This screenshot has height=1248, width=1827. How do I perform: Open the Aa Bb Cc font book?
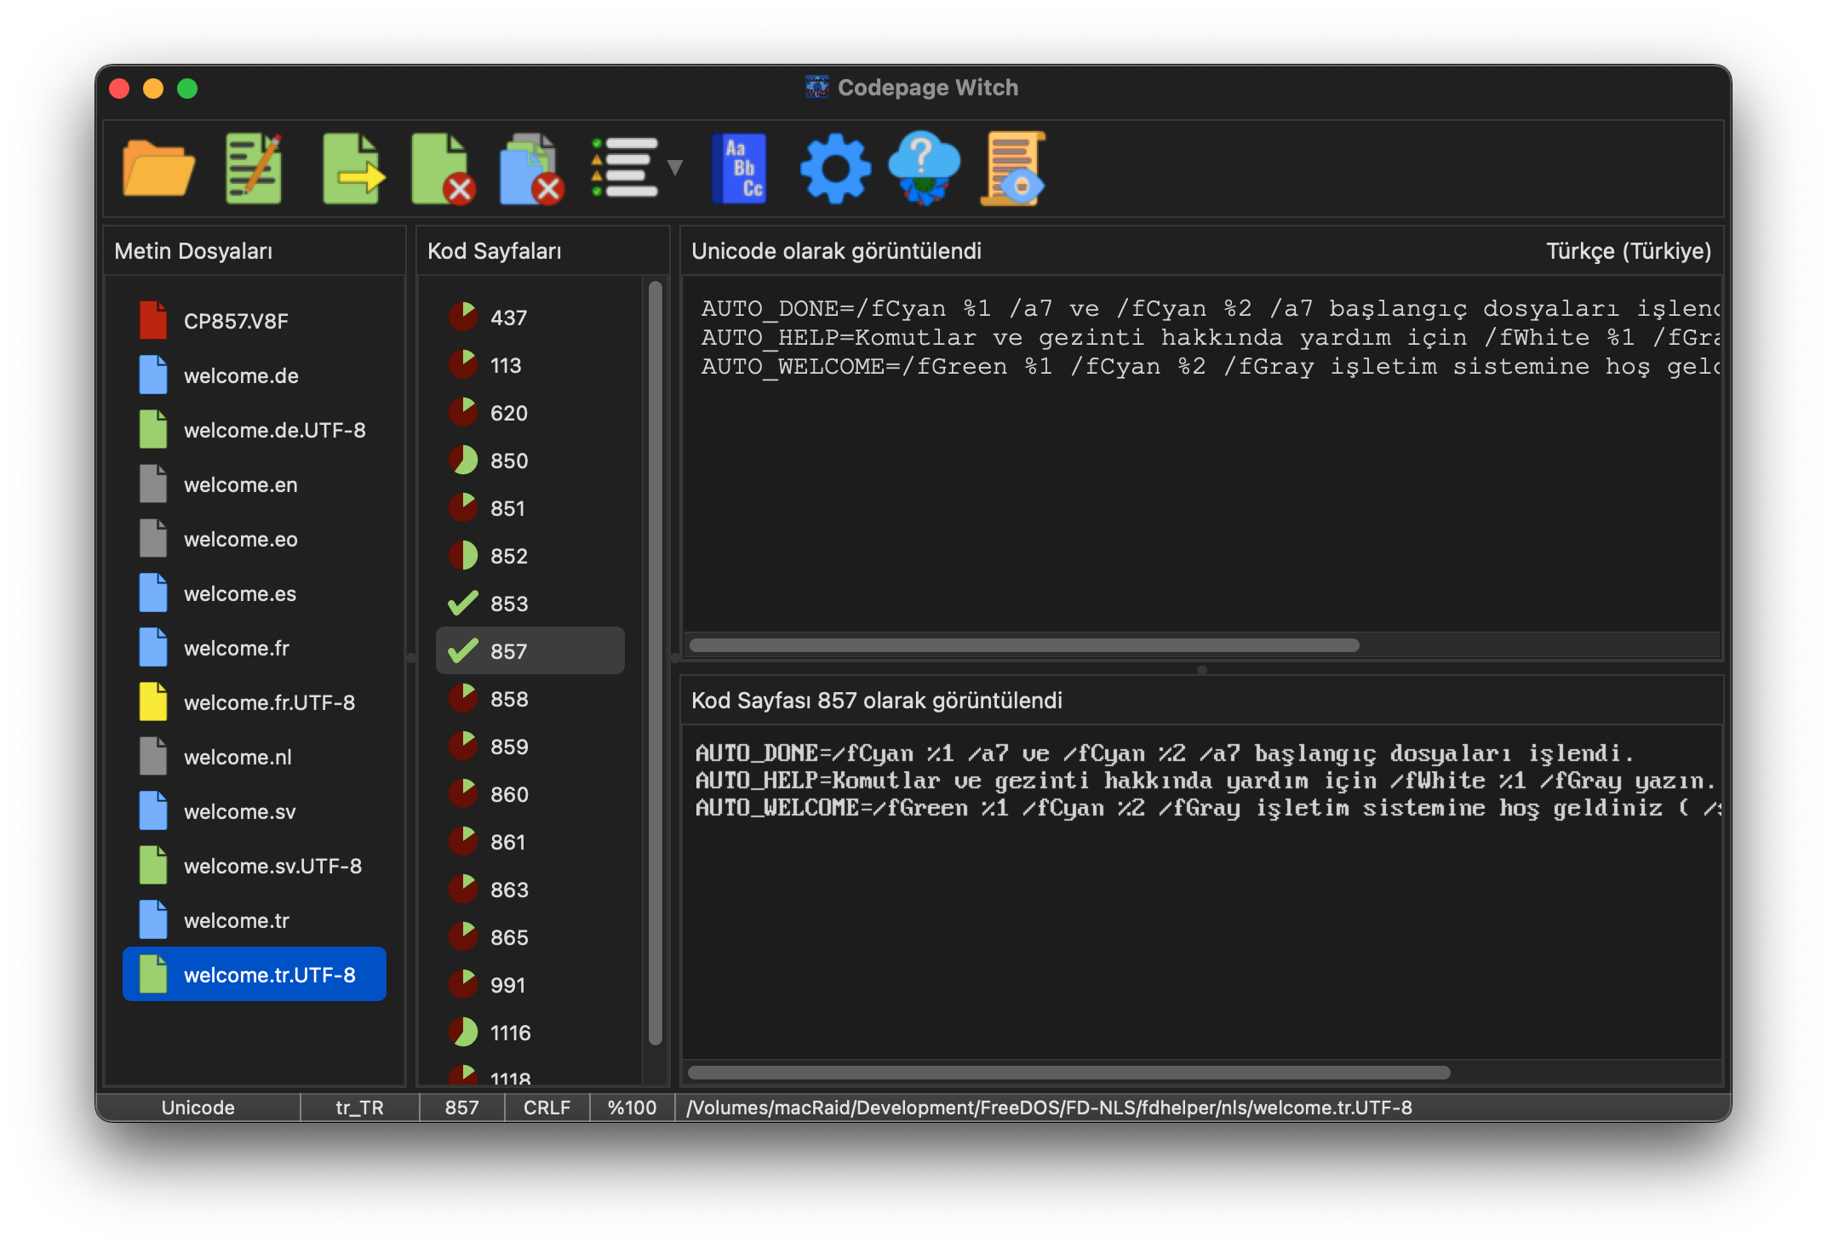coord(739,169)
